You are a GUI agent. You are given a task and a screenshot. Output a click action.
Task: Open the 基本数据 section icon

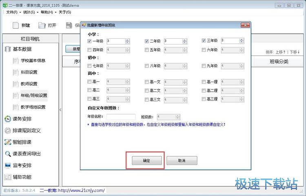click(8, 49)
